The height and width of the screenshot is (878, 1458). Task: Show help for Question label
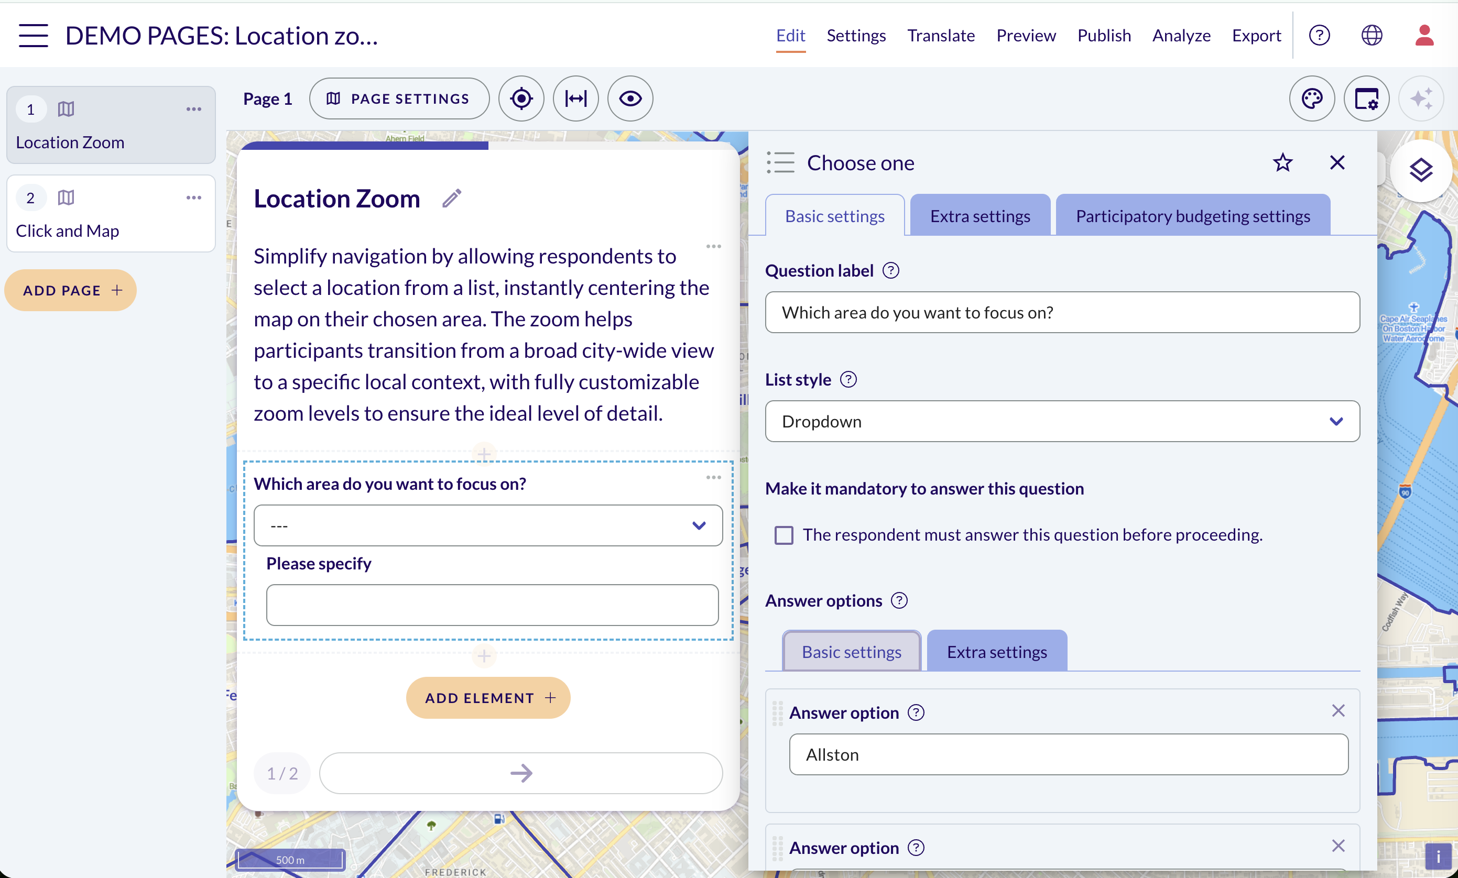pyautogui.click(x=890, y=270)
